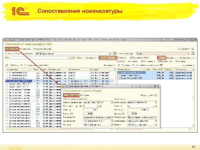Click help icon in the dialog

point(156,95)
